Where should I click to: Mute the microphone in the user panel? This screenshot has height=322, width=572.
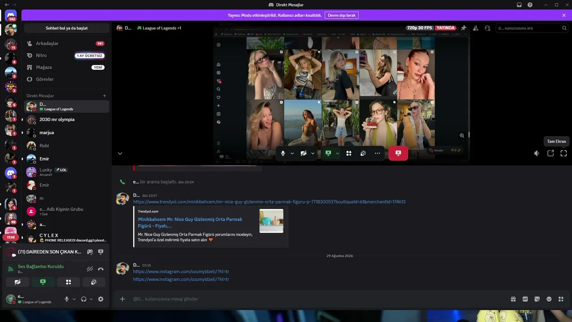point(67,299)
